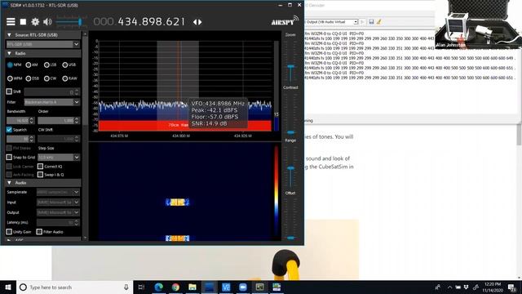Viewport: 522px width, 294px height.
Task: Select the WFM demodulation mode
Action: [10, 78]
